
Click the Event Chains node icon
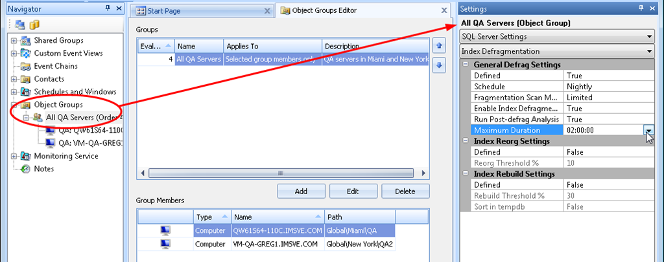tap(26, 67)
